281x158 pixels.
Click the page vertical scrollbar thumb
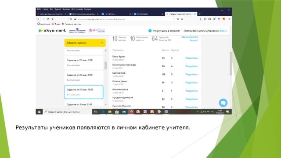(x=231, y=64)
